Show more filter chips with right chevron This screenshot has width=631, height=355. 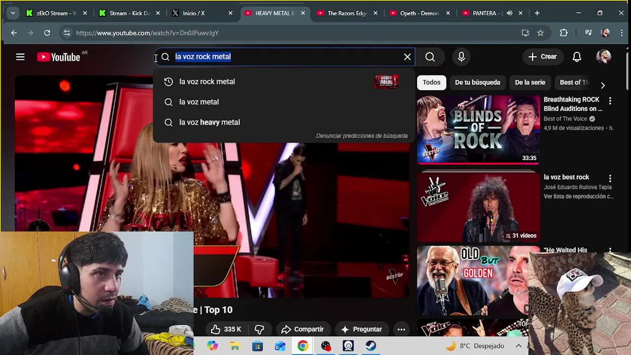pos(602,85)
